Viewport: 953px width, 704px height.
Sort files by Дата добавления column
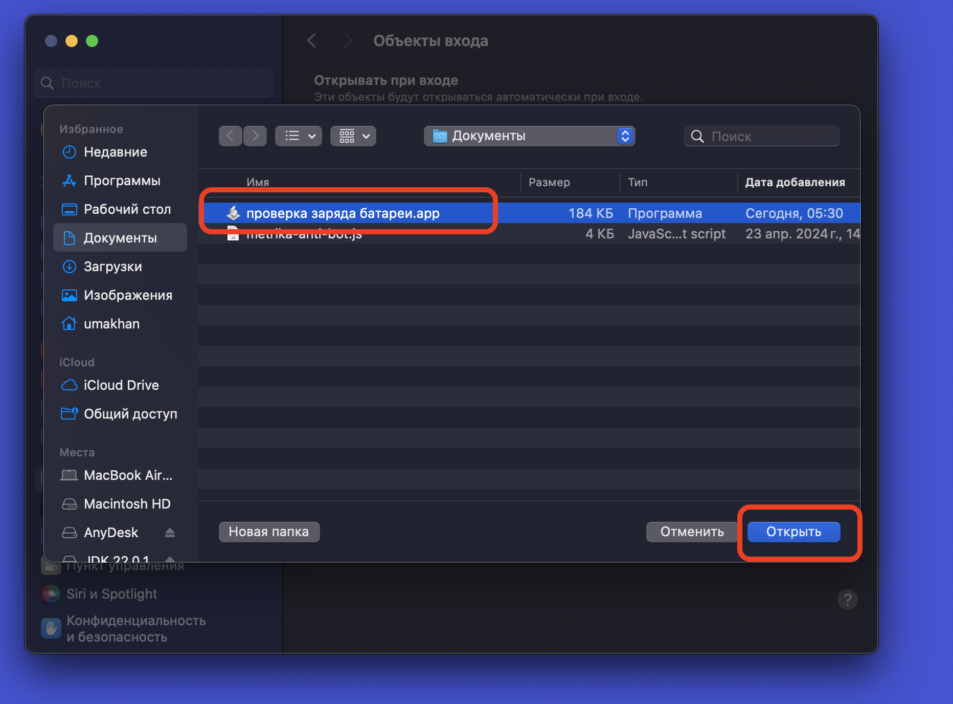pos(795,182)
